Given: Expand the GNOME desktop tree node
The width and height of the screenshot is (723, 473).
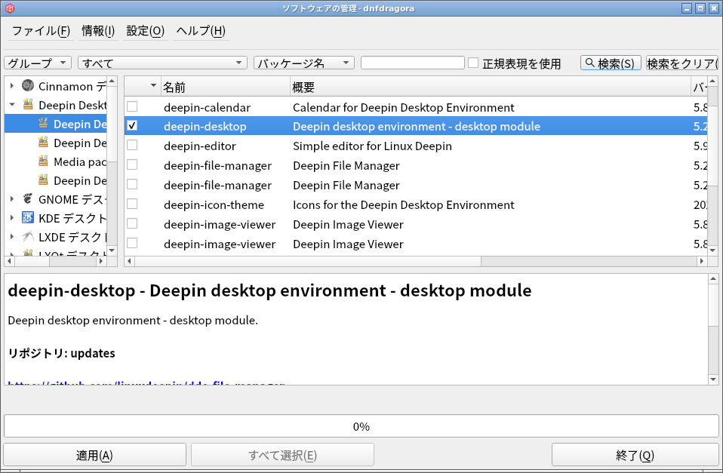Looking at the screenshot, I should point(12,198).
